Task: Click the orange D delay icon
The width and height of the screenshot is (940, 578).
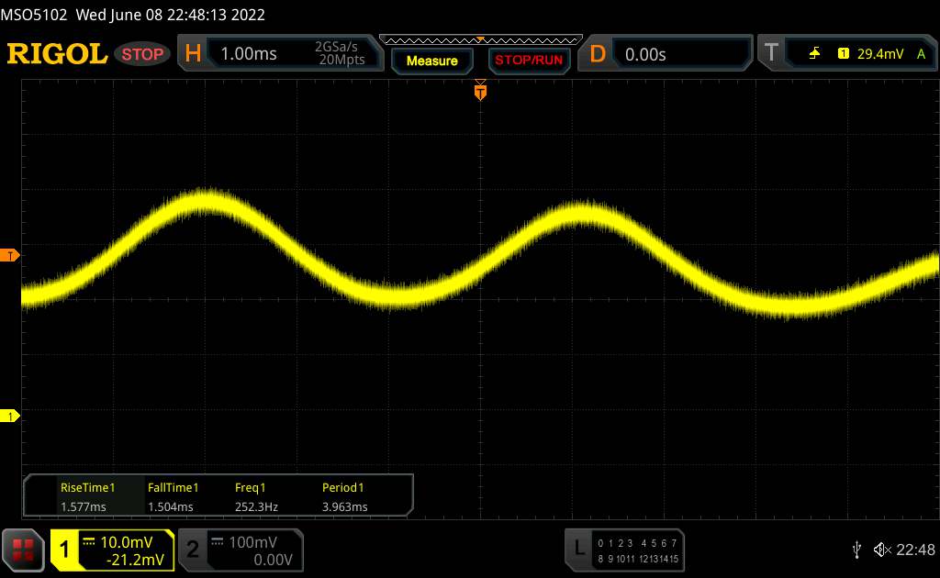Action: point(598,54)
